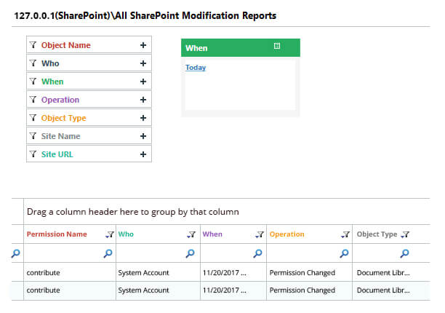Select first row contribute cell

pyautogui.click(x=70, y=272)
